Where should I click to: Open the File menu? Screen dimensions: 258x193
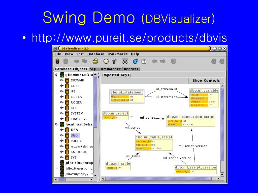[x=58, y=54]
